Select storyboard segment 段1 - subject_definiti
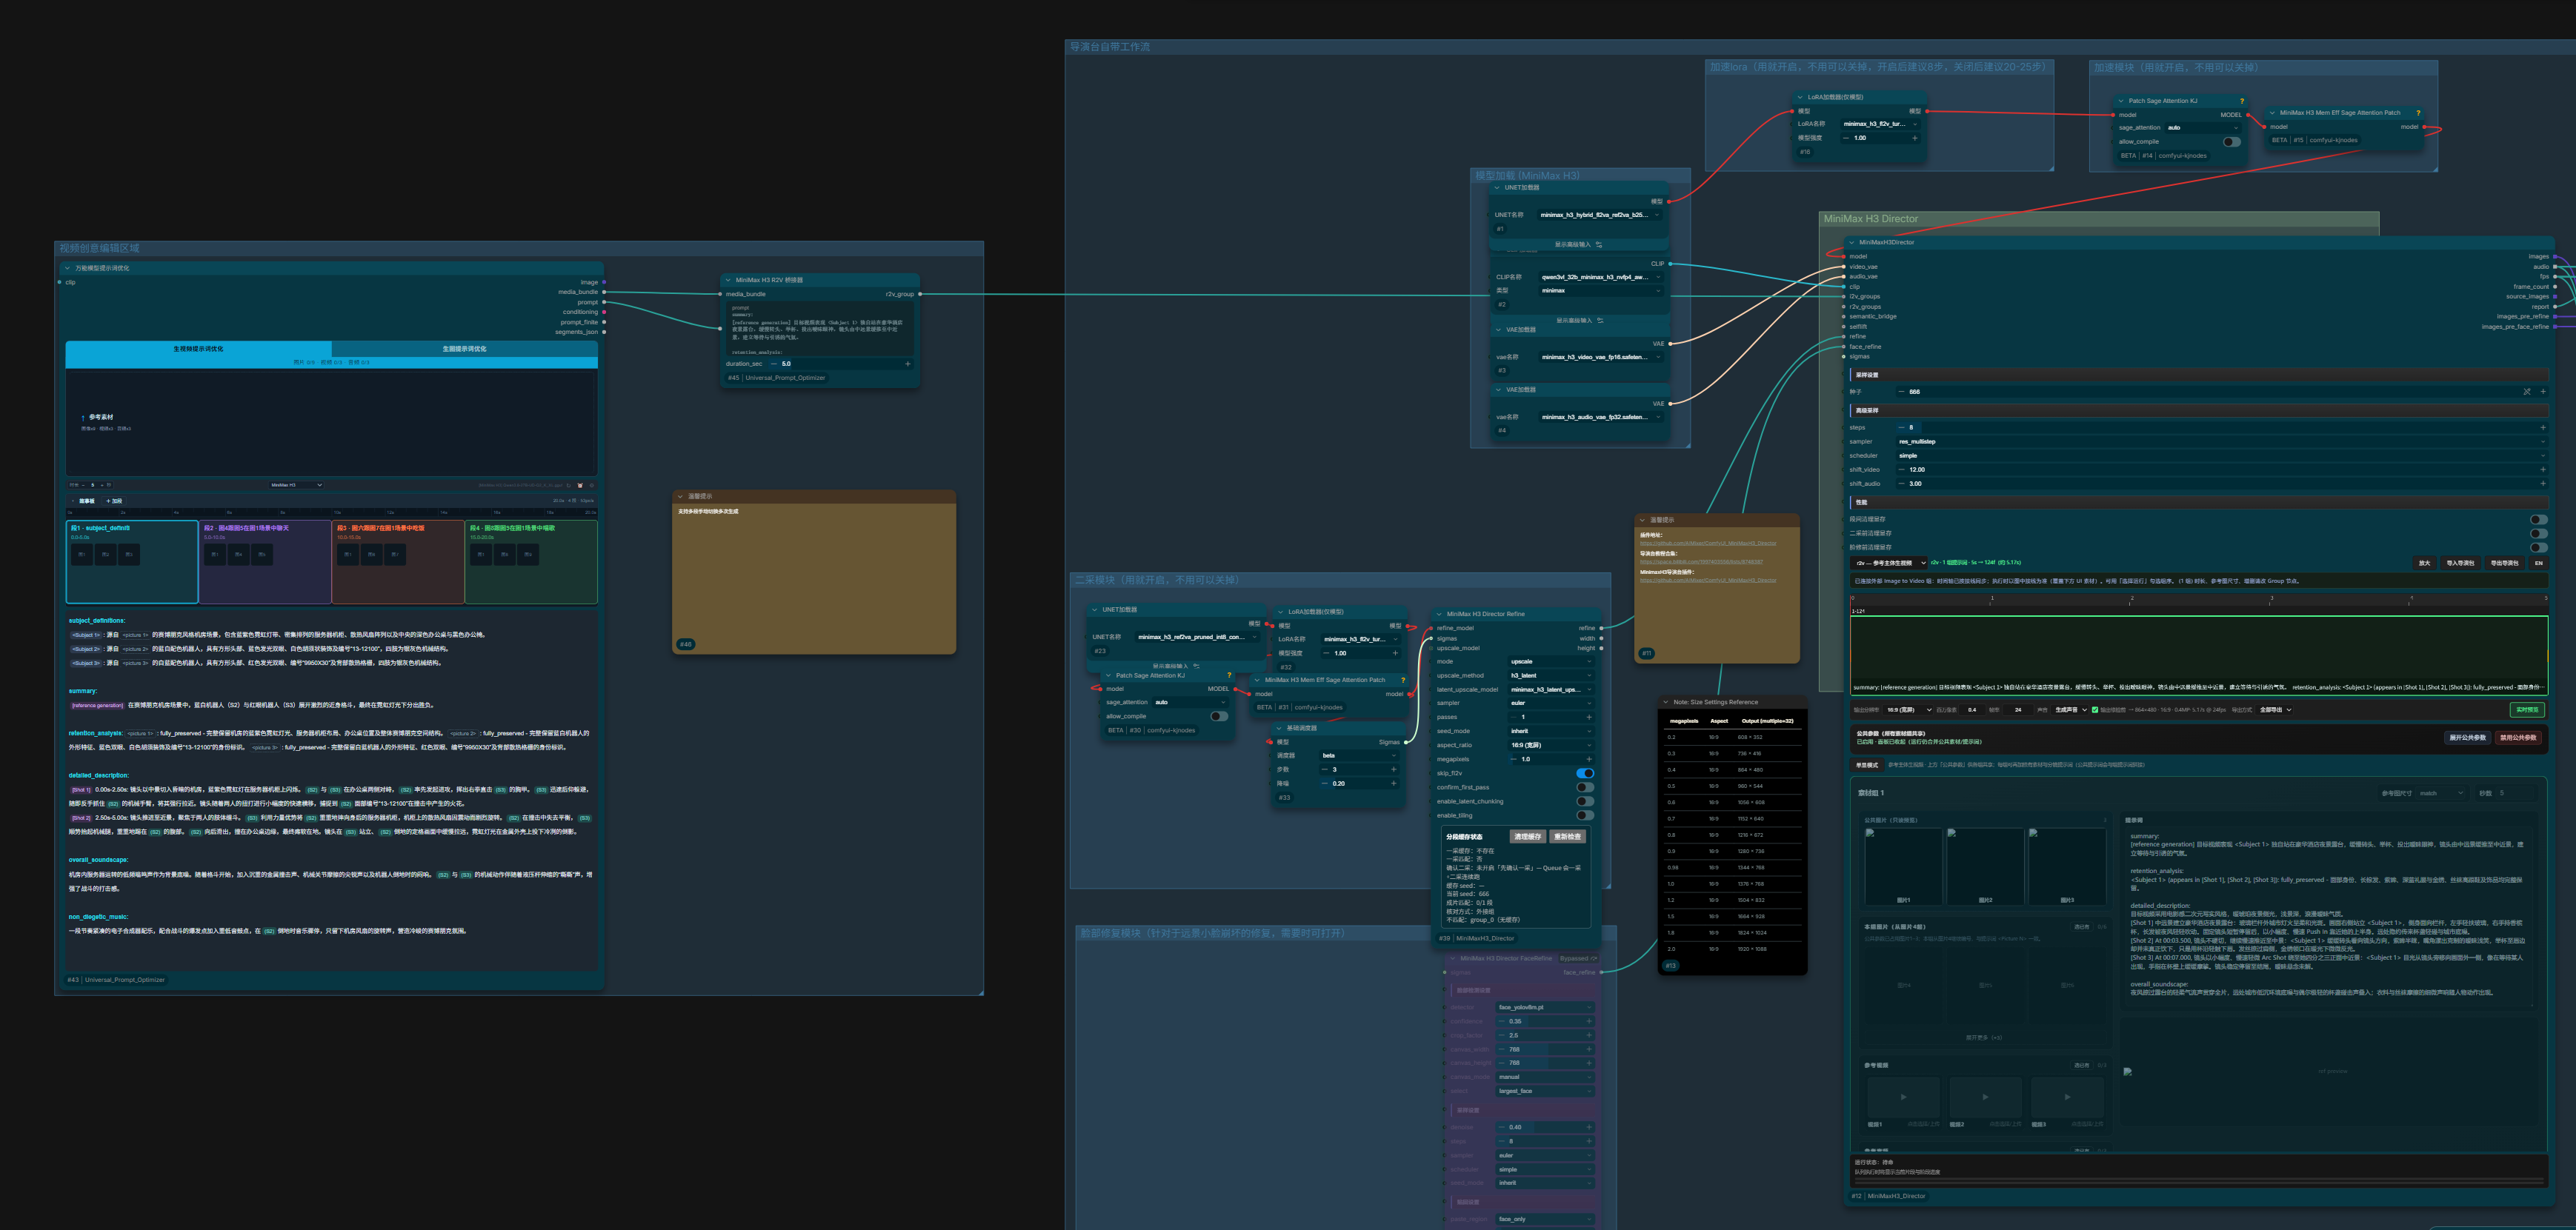This screenshot has height=1230, width=2576. point(132,561)
